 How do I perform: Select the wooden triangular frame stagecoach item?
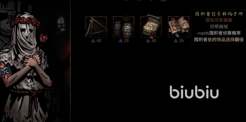tap(96, 27)
